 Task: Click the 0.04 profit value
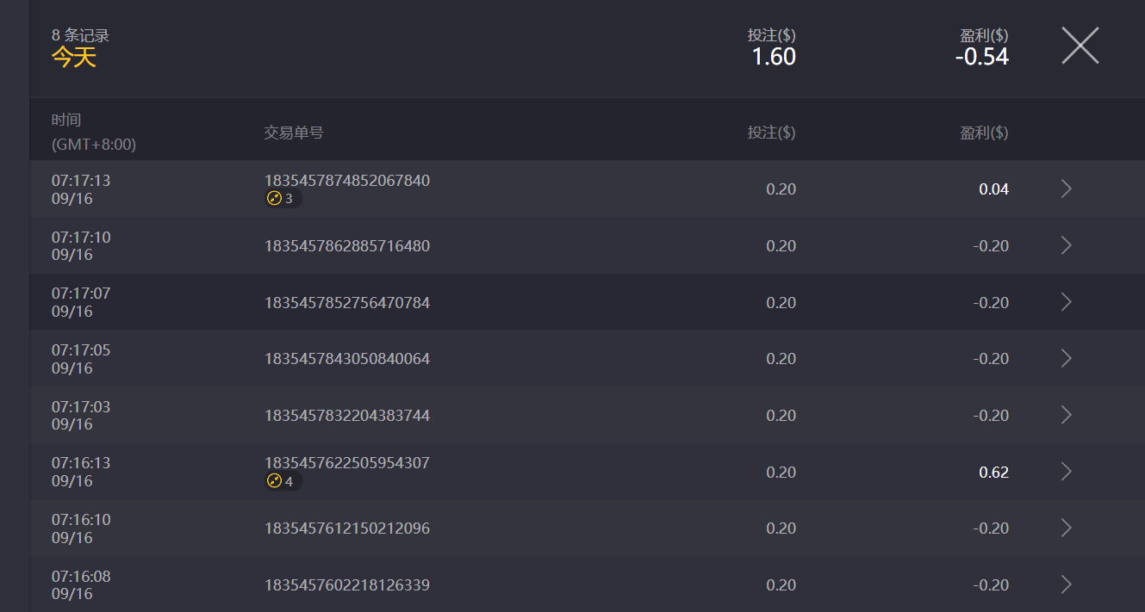point(993,189)
